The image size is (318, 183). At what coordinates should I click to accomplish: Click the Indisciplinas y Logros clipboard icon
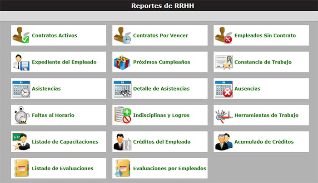(x=123, y=115)
